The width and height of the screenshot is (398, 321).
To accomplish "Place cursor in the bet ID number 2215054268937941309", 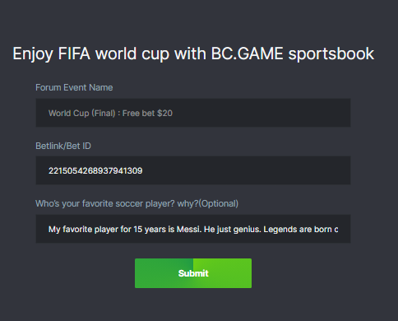I will 95,170.
